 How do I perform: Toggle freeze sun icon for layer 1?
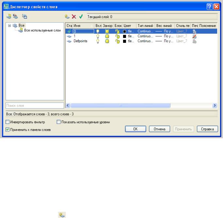coord(107,36)
